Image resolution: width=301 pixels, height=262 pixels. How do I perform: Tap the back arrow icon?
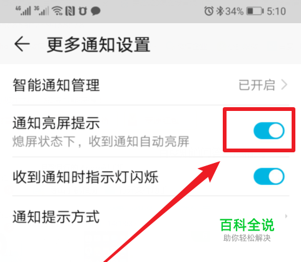pyautogui.click(x=22, y=44)
